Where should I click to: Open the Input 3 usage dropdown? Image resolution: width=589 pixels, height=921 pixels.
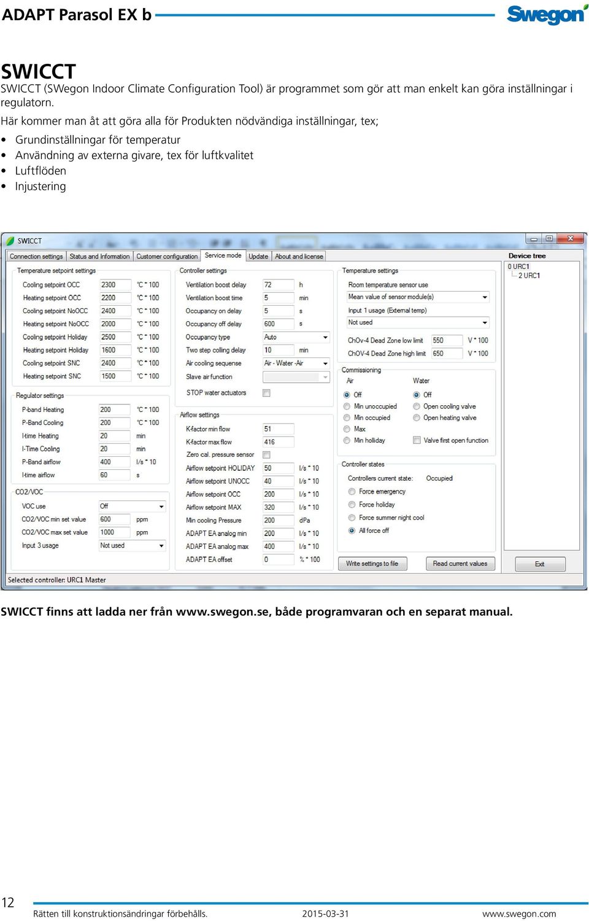click(132, 546)
